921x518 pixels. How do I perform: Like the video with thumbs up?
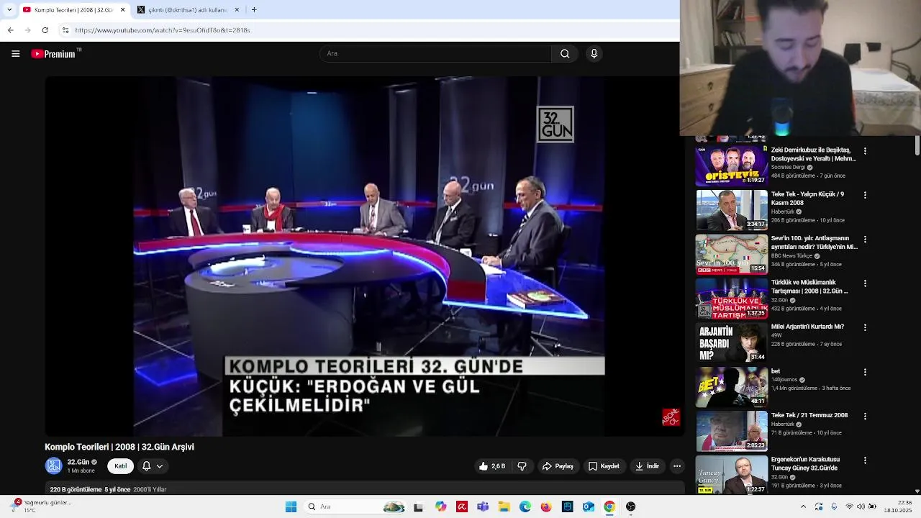tap(492, 466)
